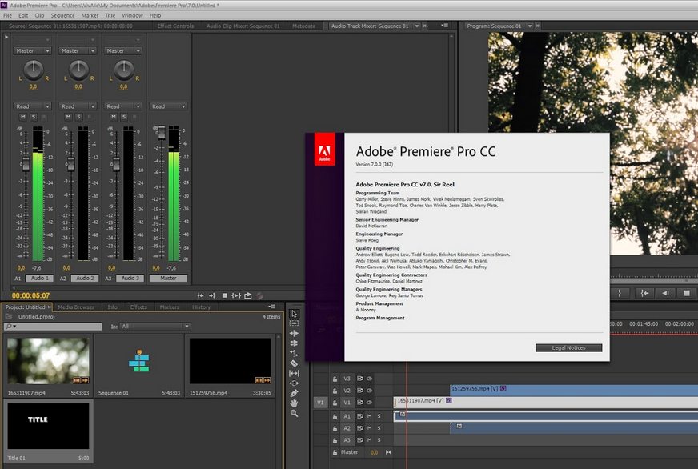Image resolution: width=698 pixels, height=469 pixels.
Task: Click the Master volume fader
Action: [x=162, y=133]
